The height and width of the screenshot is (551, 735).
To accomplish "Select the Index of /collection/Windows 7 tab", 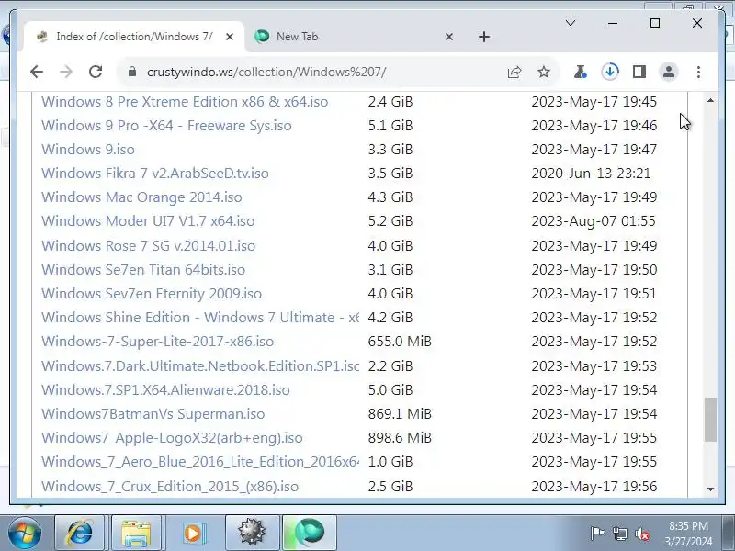I will [x=134, y=37].
